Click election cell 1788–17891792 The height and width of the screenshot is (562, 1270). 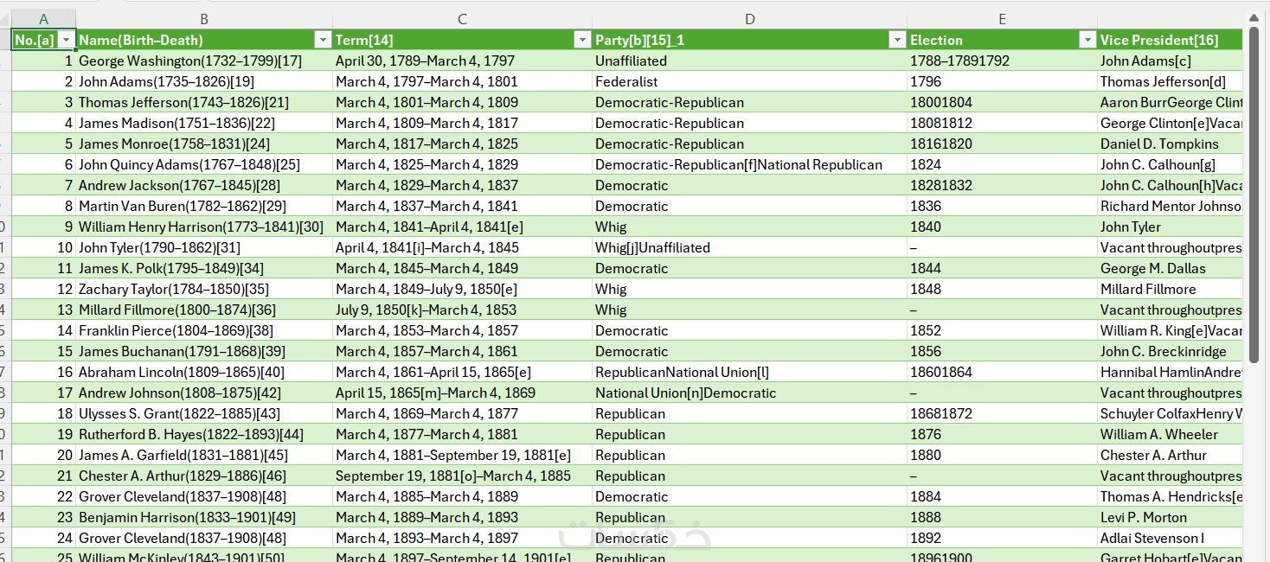tap(1002, 61)
